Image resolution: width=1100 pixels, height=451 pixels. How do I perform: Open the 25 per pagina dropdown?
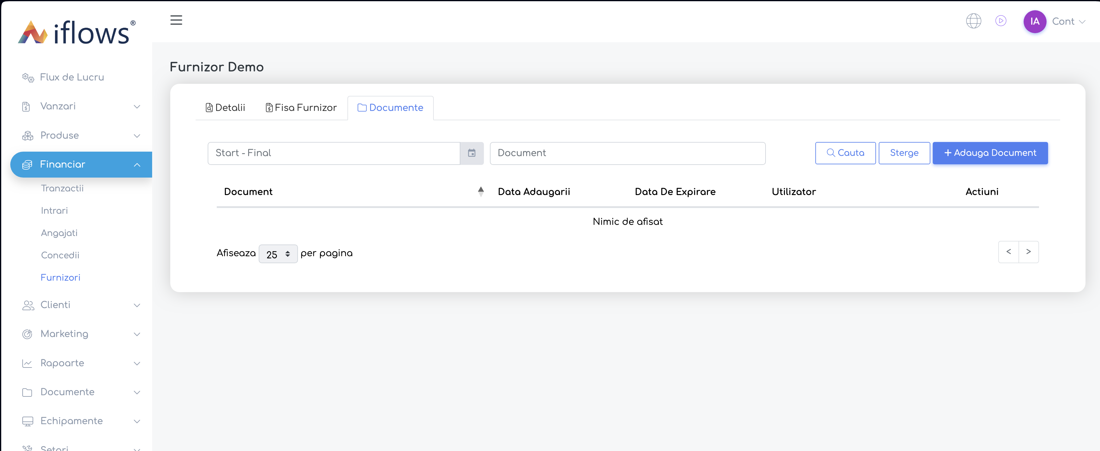click(278, 254)
